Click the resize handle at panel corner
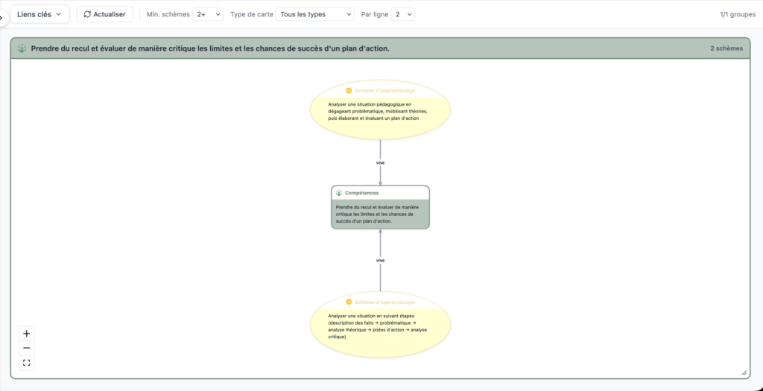763x391 pixels. (x=744, y=372)
